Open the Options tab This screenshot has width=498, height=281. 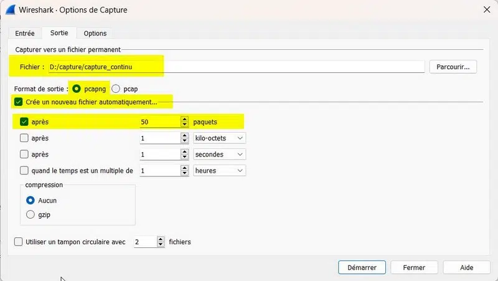coord(95,34)
